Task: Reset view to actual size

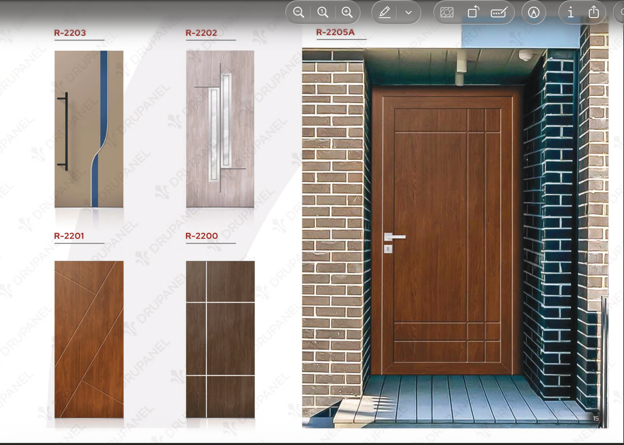Action: (323, 13)
